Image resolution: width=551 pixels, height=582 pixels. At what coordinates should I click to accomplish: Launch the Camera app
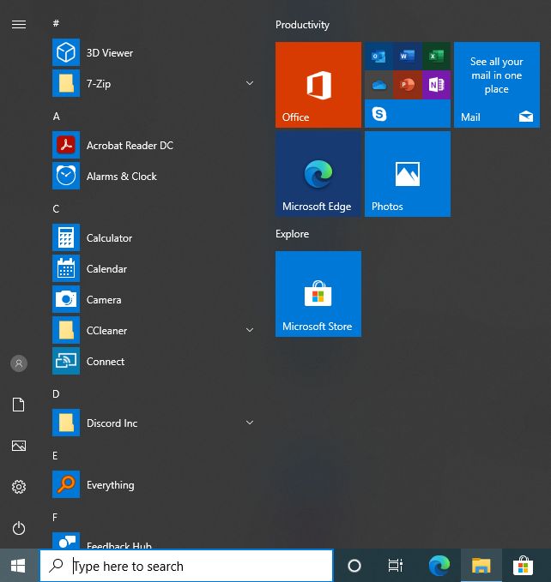coord(104,300)
